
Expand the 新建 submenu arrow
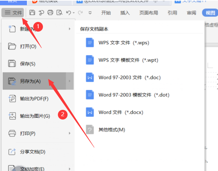[x=70, y=29]
